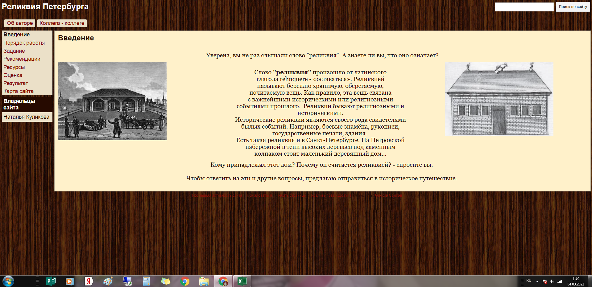Go to 'Порядок работы' in the sidebar
This screenshot has width=592, height=287.
tap(24, 43)
